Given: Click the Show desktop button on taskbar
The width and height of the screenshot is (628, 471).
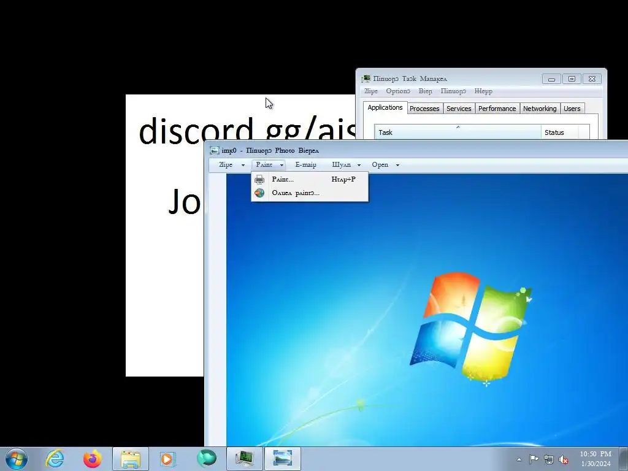Looking at the screenshot, I should 624,459.
